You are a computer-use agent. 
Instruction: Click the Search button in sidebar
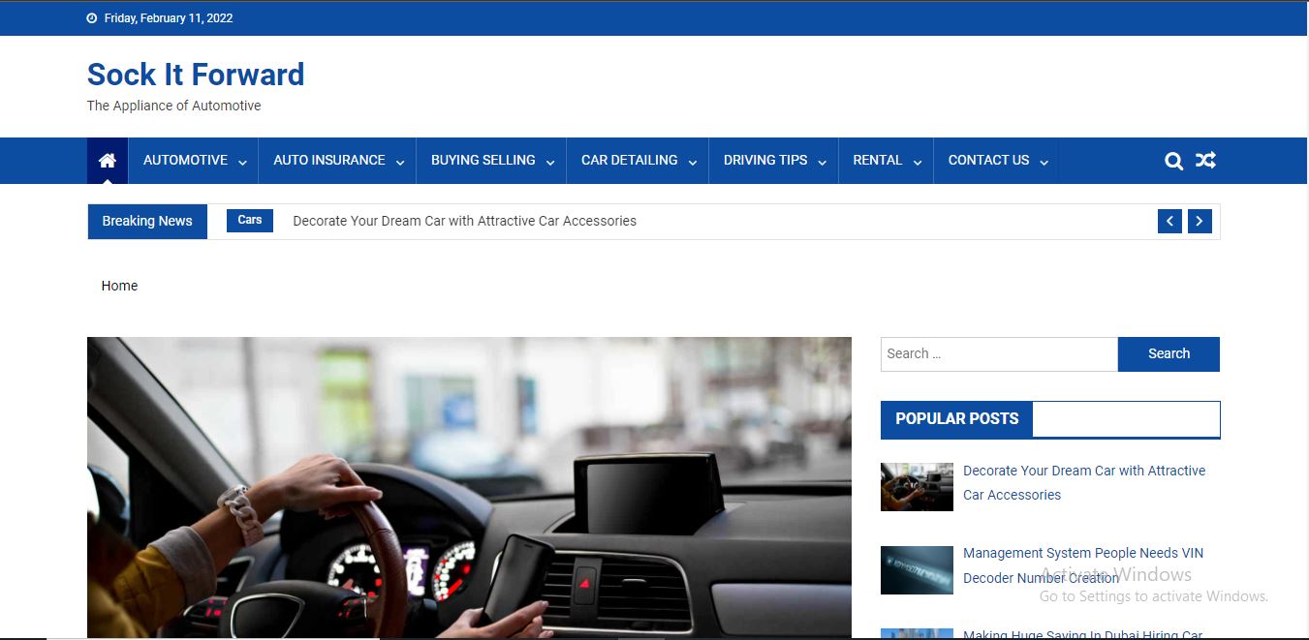tap(1169, 354)
